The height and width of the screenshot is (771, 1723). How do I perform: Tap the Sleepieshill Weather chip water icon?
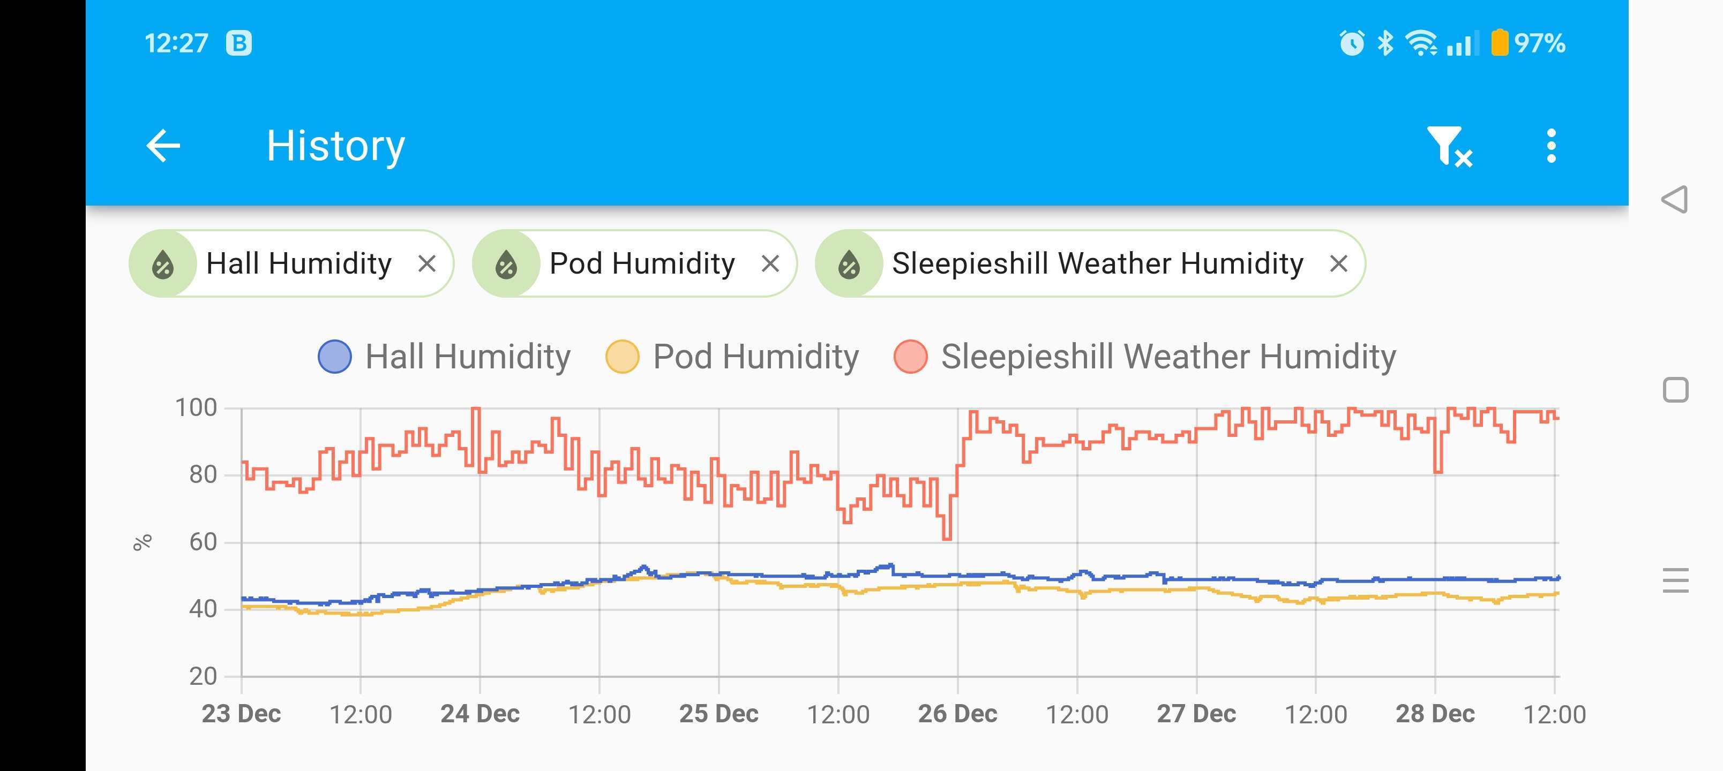[850, 264]
